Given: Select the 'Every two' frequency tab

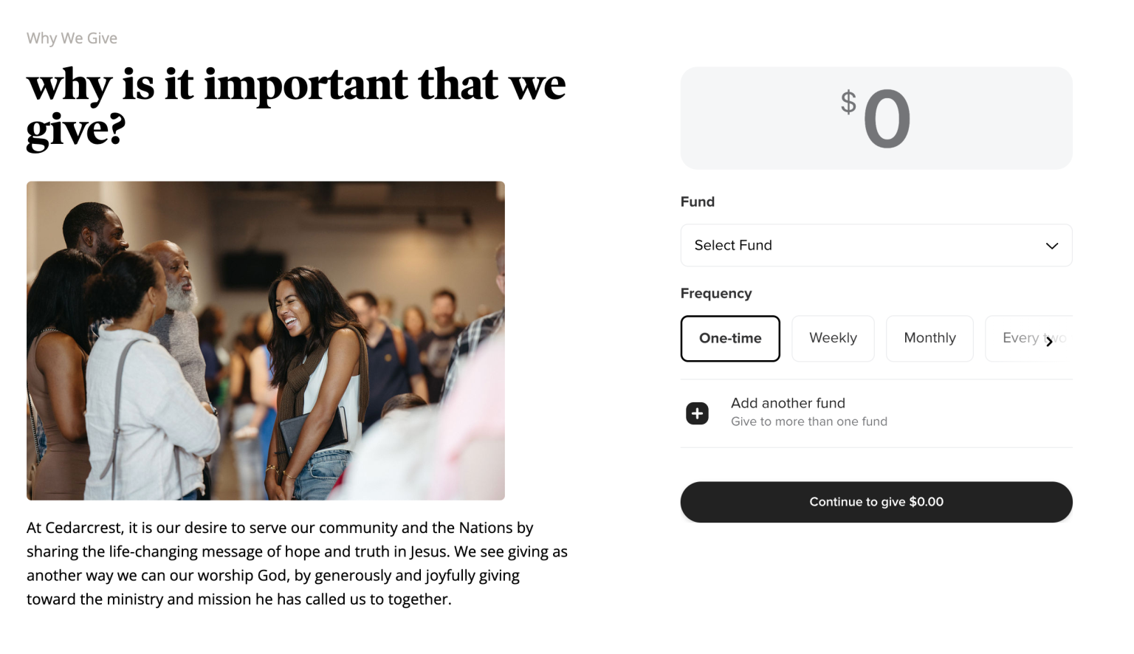Looking at the screenshot, I should 1031,338.
